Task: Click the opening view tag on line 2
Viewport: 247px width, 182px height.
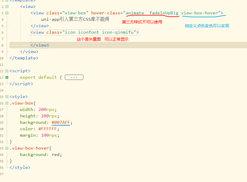Action: (28, 7)
